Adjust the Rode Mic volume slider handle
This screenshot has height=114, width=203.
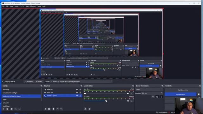pos(106,101)
